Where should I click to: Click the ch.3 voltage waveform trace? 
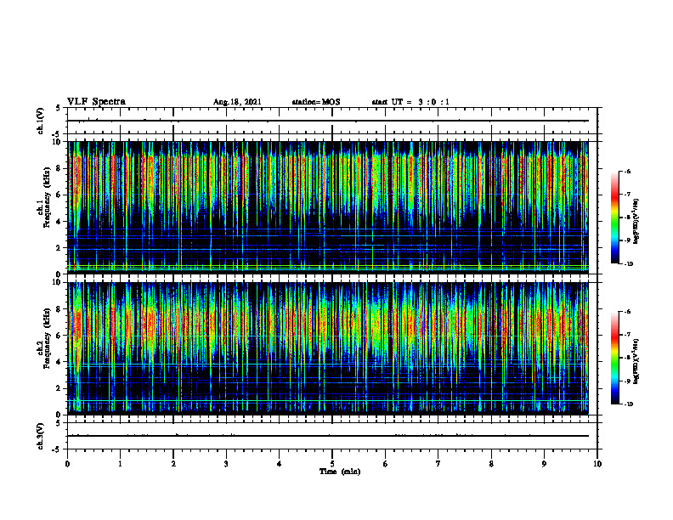[328, 436]
